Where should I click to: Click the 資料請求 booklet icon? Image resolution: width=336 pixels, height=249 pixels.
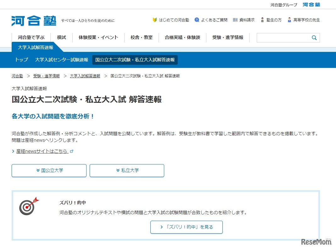point(235,20)
